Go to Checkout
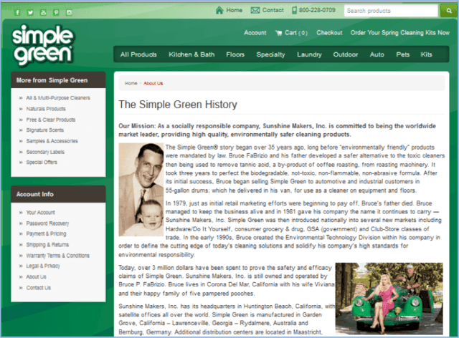 (329, 33)
